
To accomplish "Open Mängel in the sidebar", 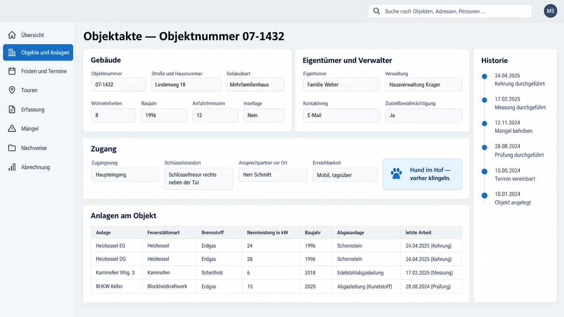I will (38, 129).
